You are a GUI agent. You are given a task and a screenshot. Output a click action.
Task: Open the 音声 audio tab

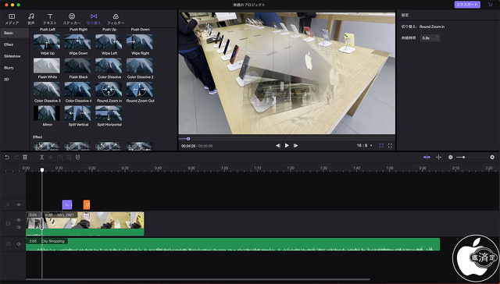tap(31, 19)
